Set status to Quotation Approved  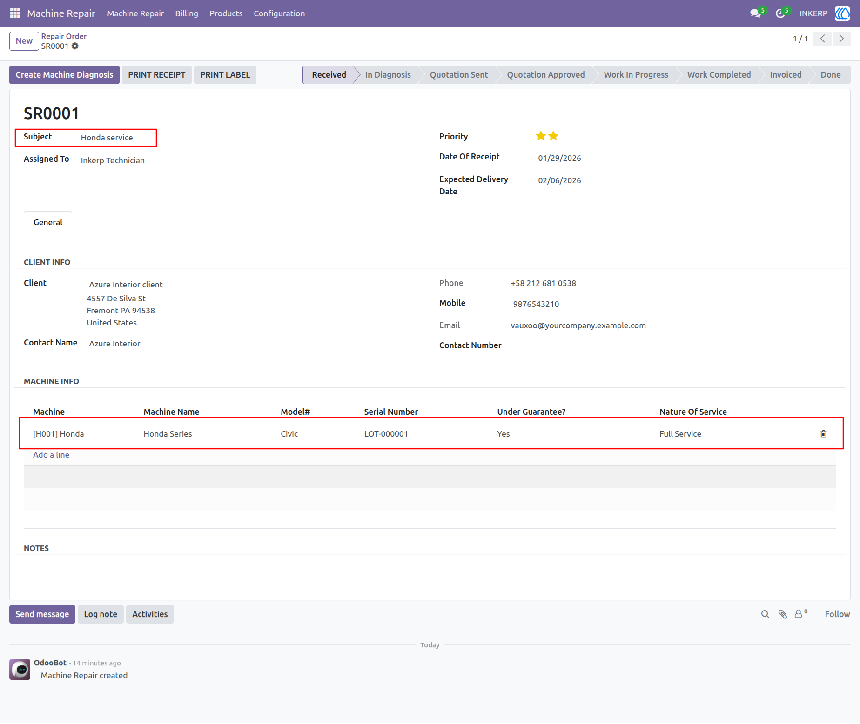tap(545, 75)
